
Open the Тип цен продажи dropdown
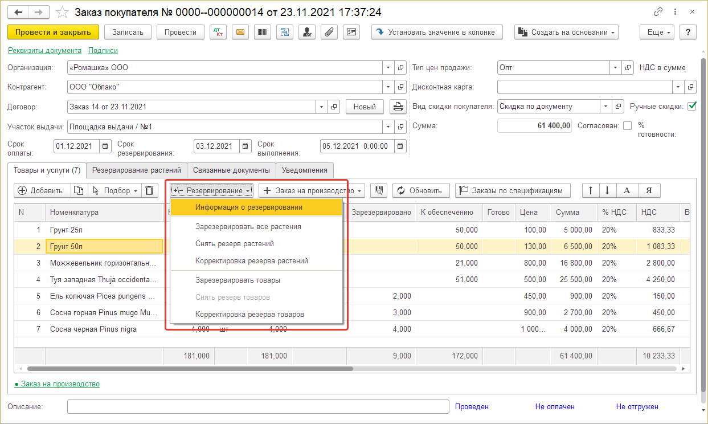[x=615, y=67]
